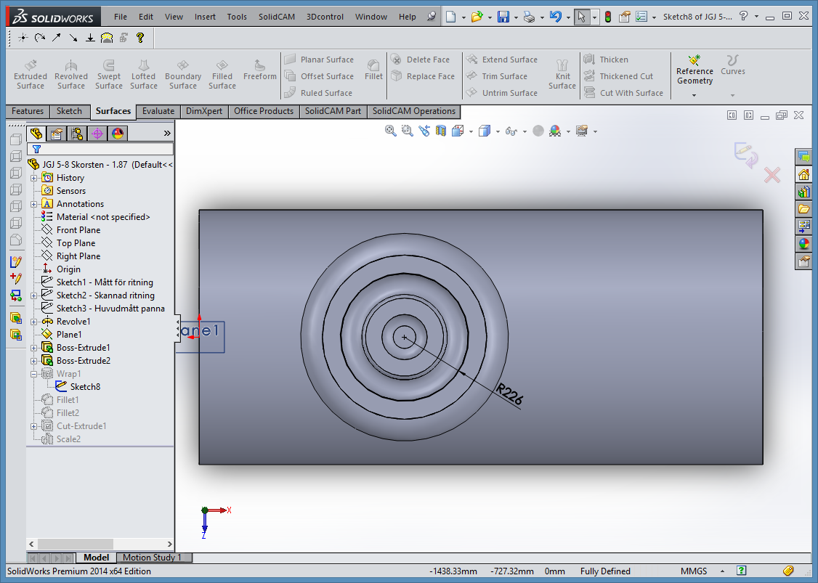
Task: Select the surface Fillet tool in the ribbon
Action: click(x=373, y=70)
